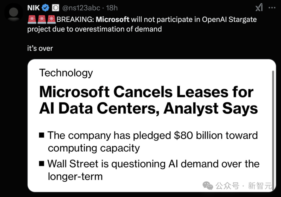This screenshot has width=281, height=197.
Task: Click the bold Microsoft word in tweet
Action: pos(113,20)
